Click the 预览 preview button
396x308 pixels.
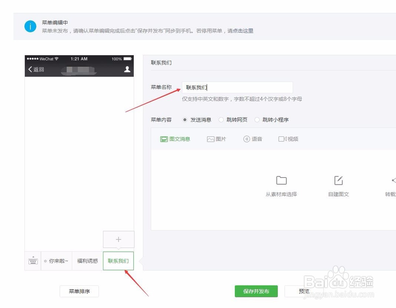(x=304, y=291)
